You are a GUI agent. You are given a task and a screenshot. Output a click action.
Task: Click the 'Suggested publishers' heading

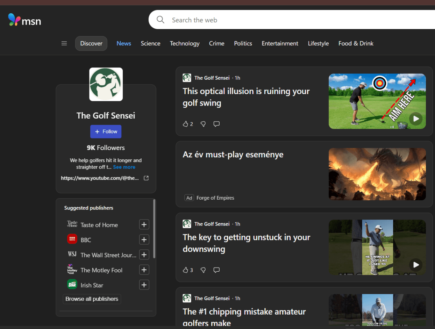click(89, 208)
